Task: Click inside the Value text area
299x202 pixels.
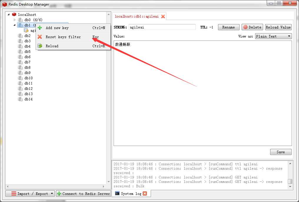Action: [x=203, y=93]
